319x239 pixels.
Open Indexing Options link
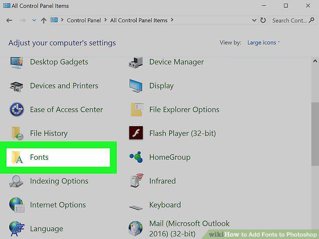coord(59,181)
